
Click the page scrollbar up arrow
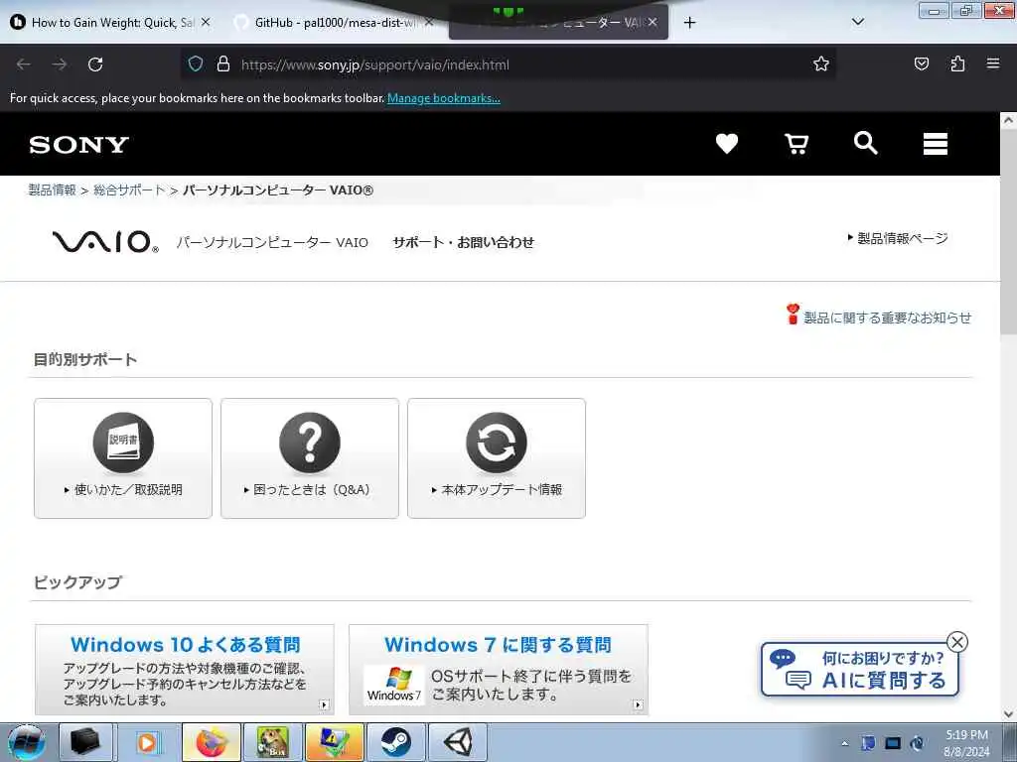click(1008, 120)
